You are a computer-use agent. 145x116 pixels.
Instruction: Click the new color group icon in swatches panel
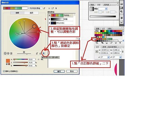111,43
